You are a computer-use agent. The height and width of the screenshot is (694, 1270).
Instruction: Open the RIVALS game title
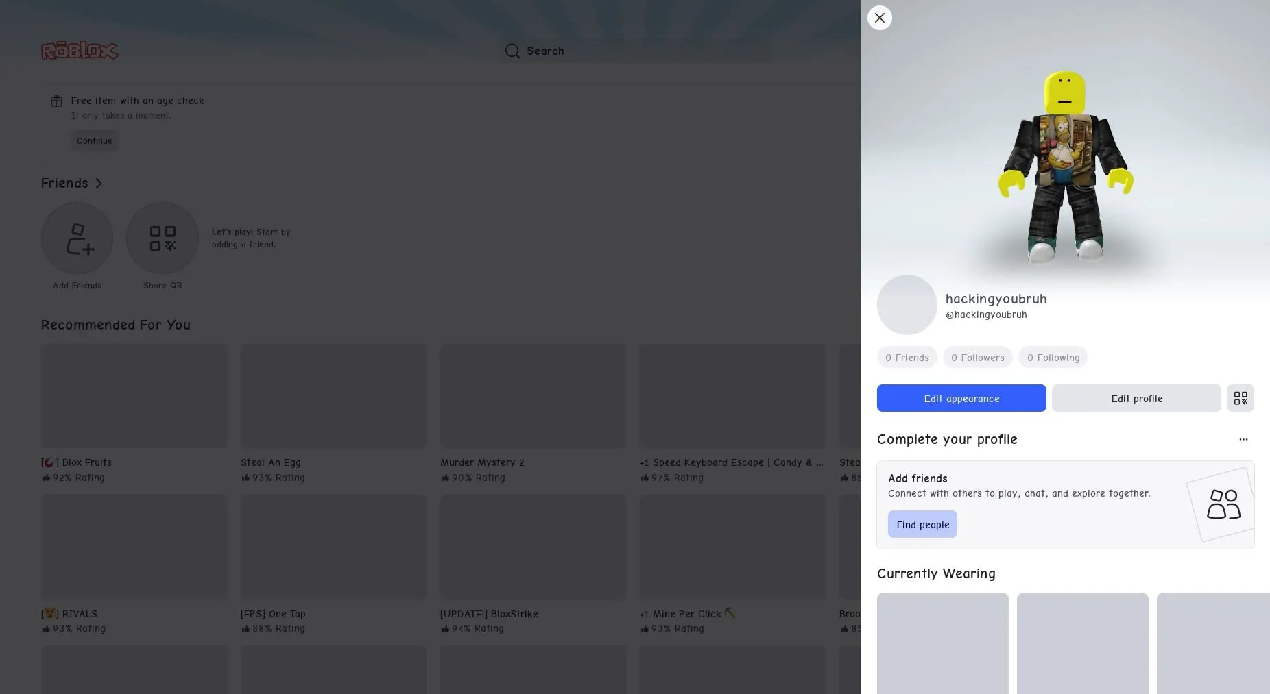(x=69, y=614)
